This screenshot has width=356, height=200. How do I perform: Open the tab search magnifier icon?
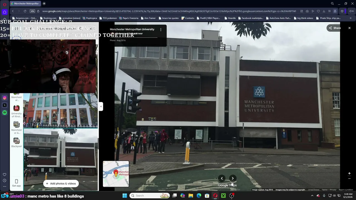click(332, 4)
